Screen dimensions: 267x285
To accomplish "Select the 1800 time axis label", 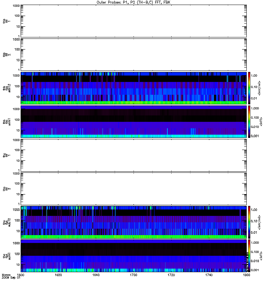I will (x=246, y=275).
